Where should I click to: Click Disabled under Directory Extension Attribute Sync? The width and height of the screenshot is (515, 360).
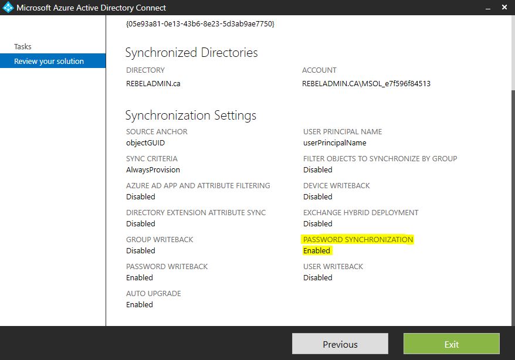[x=141, y=223]
